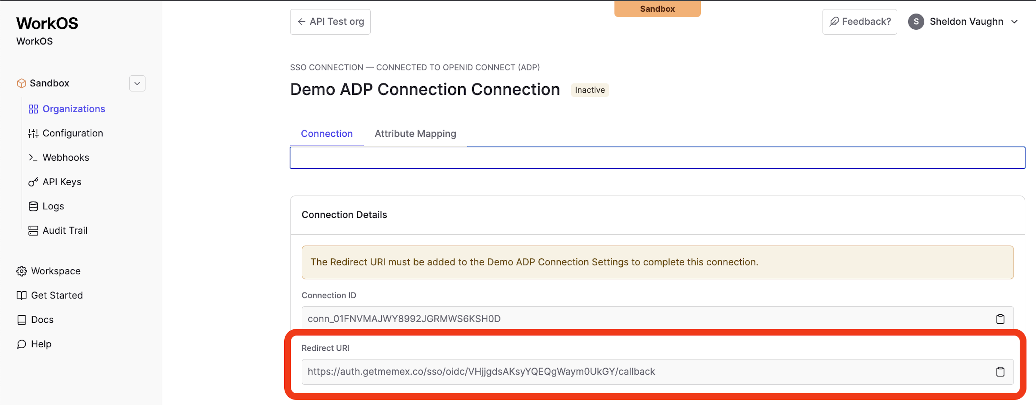Open the Sheldon Vaughn user menu chevron
1036x405 pixels.
point(1014,22)
